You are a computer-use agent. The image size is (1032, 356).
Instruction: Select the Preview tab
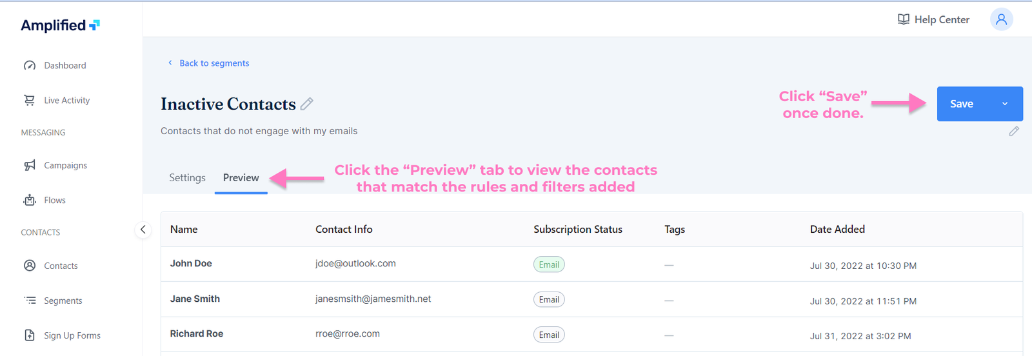241,178
